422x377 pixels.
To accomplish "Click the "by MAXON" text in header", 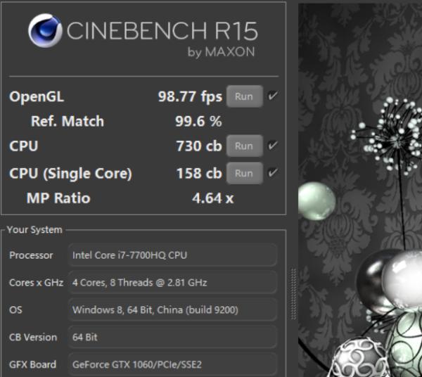I will (221, 52).
